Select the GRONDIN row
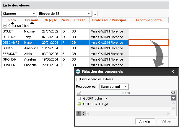This screenshot has height=127, width=179. pos(85,59)
